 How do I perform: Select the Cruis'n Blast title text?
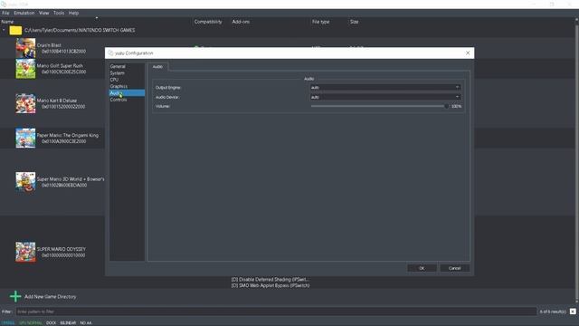(49, 45)
